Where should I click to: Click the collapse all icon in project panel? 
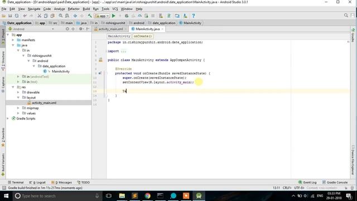73,29
